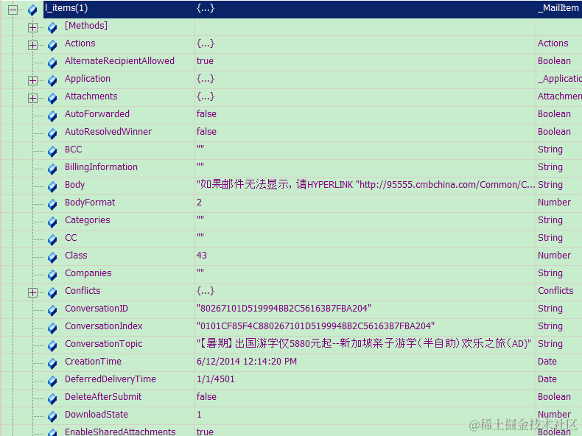Viewport: 582px width, 436px height.
Task: Click the Conflicts type cell
Action: click(555, 291)
